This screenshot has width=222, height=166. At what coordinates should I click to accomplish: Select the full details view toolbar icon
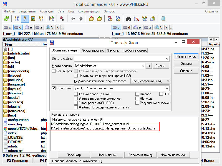point(25,19)
